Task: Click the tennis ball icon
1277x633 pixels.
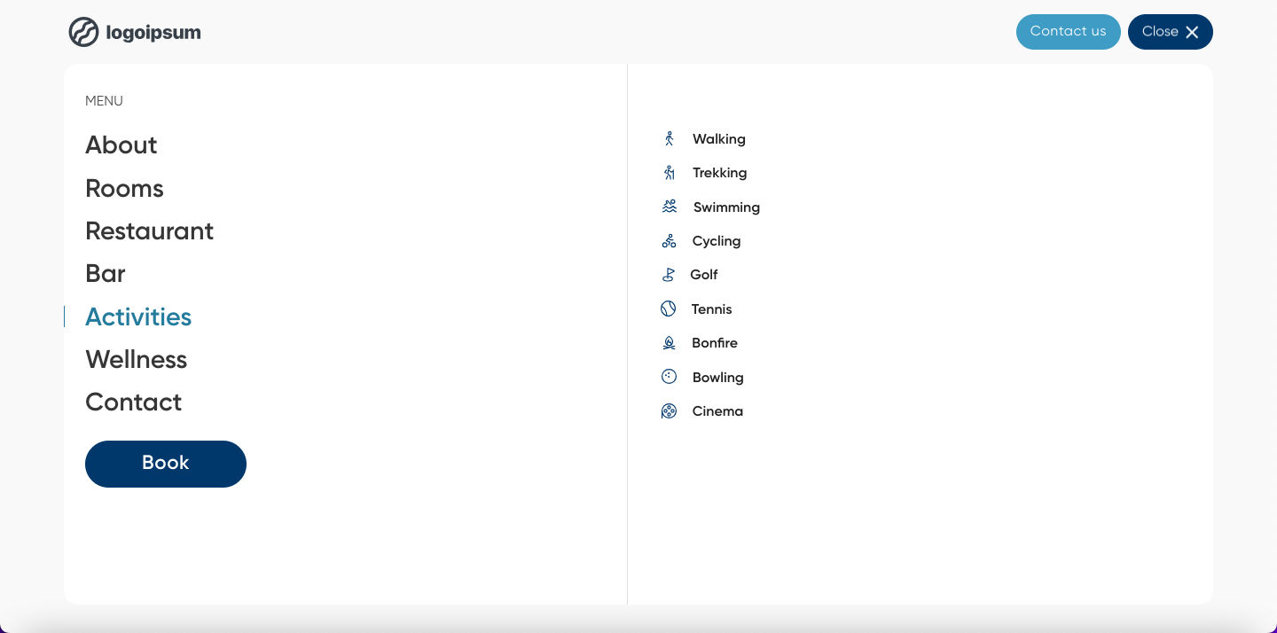Action: click(669, 309)
